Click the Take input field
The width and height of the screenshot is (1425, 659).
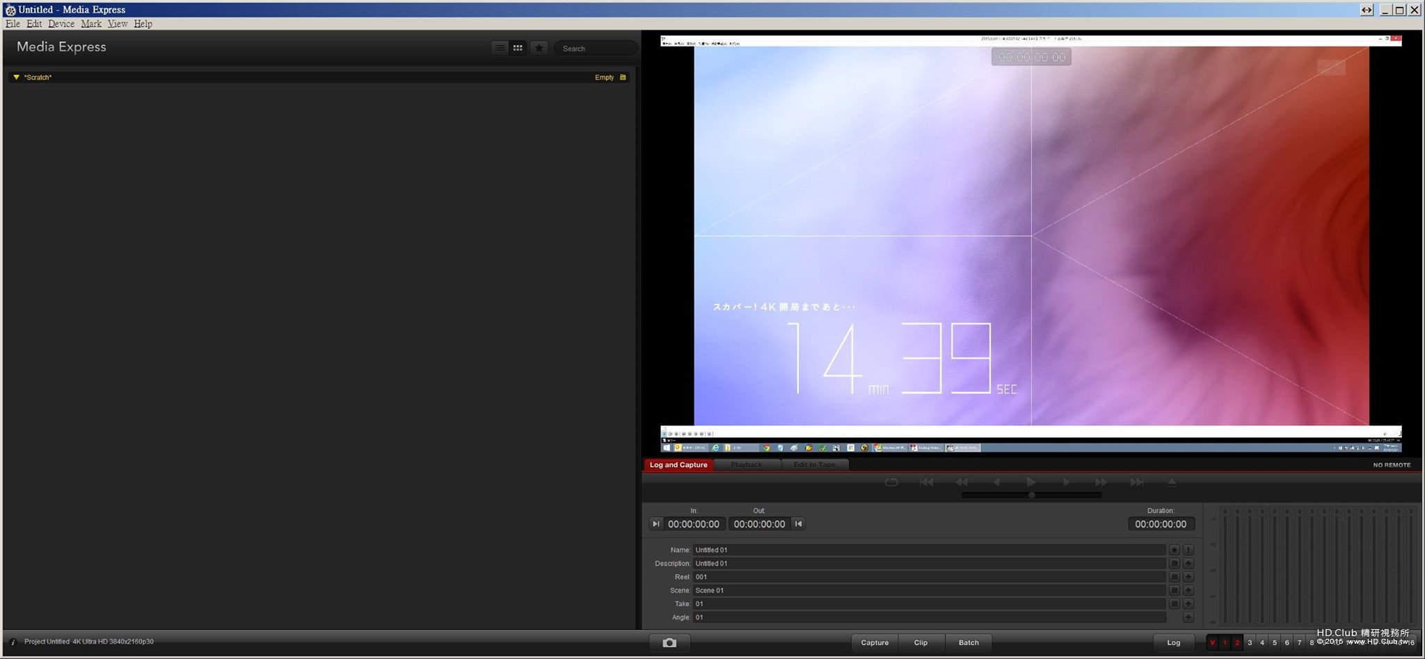pos(929,604)
